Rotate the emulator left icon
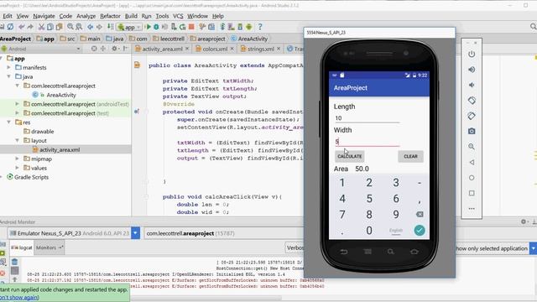537x302 pixels. click(472, 101)
